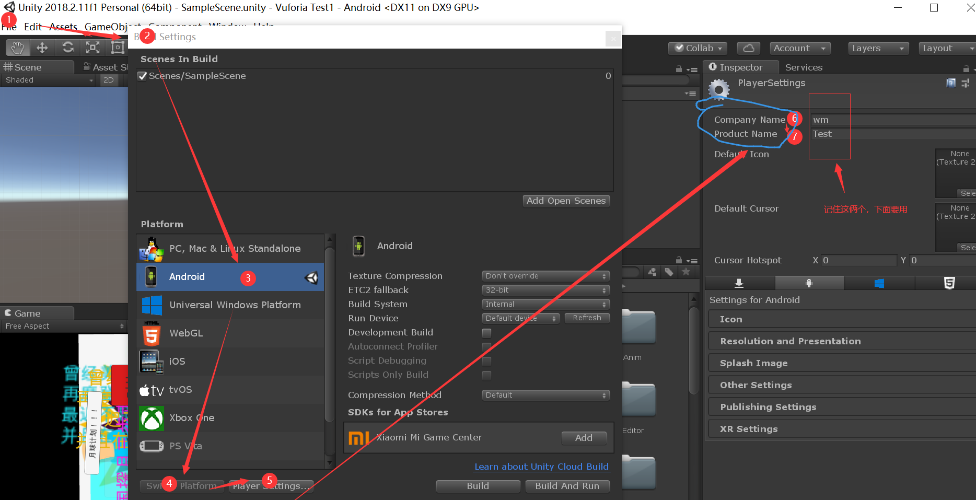Viewport: 976px width, 500px height.
Task: Click Add Open Scenes
Action: coord(566,201)
